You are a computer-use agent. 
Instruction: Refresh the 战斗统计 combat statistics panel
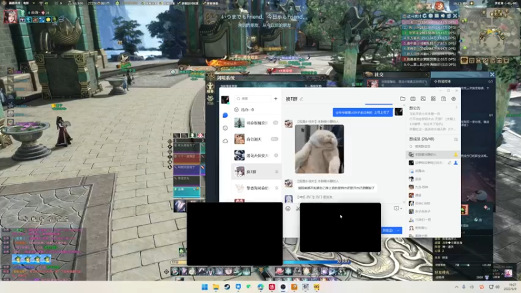click(x=425, y=16)
